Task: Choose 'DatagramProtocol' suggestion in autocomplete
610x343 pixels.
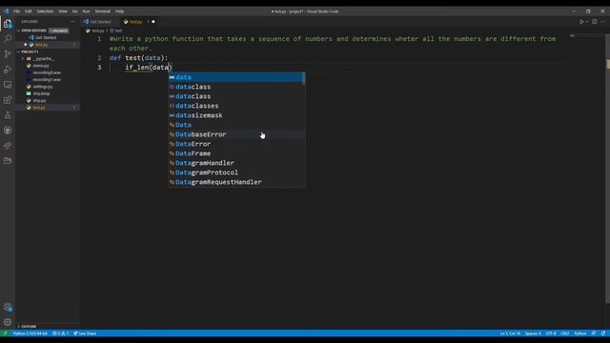Action: (236, 172)
